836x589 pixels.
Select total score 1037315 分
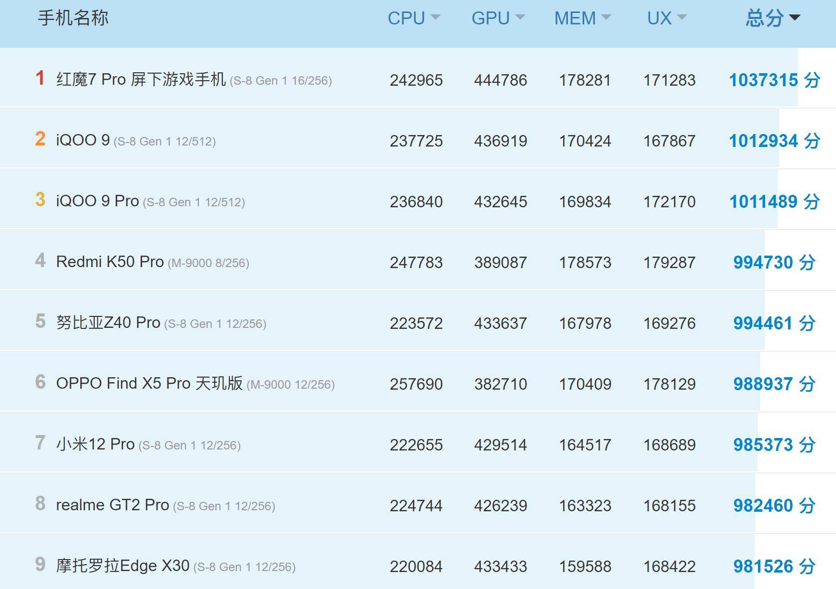point(774,80)
